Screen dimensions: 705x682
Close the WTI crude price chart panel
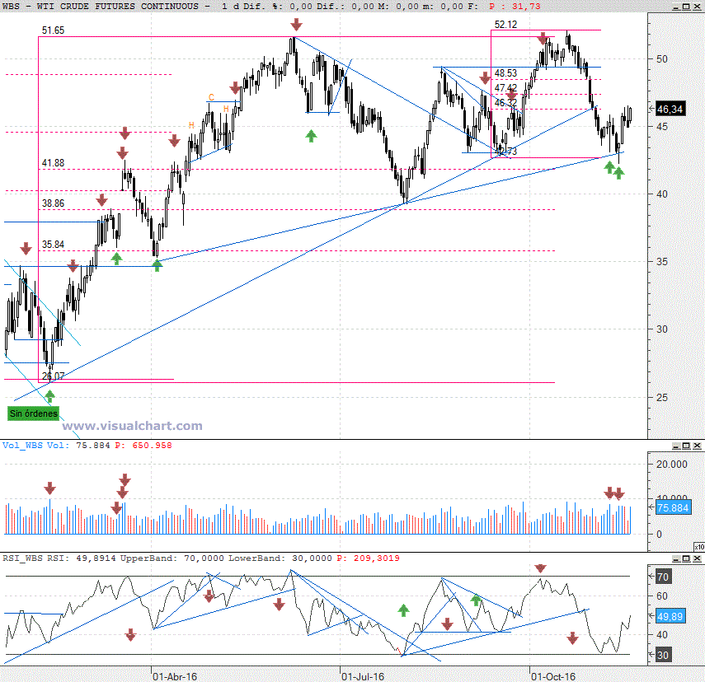coord(697,7)
